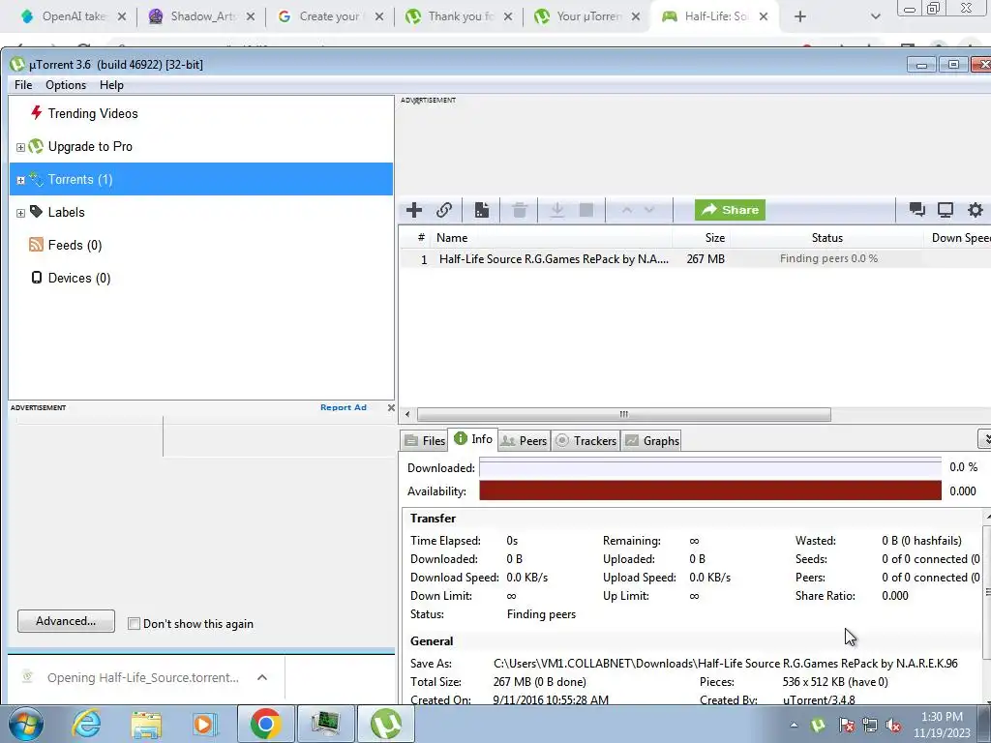
Task: Click Chrome icon in taskbar
Action: (265, 724)
